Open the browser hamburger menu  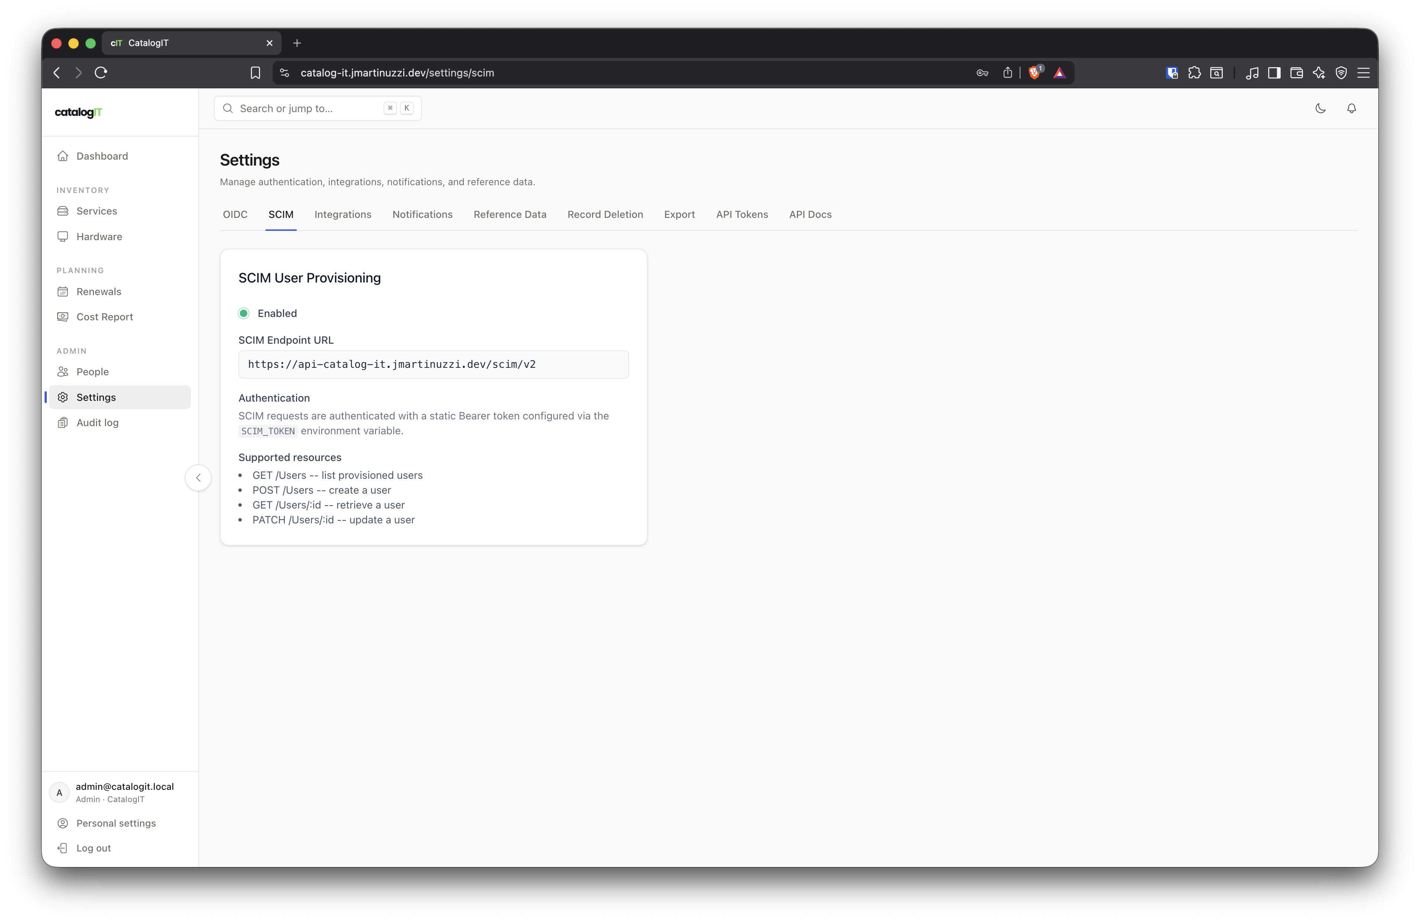coord(1363,73)
